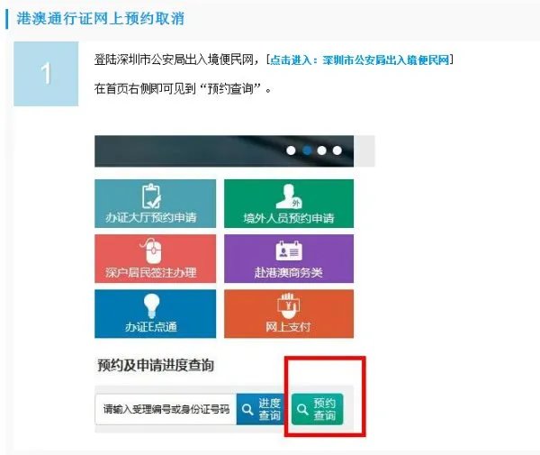The width and height of the screenshot is (540, 455).
Task: Click the clipboard check icon
Action: click(151, 196)
